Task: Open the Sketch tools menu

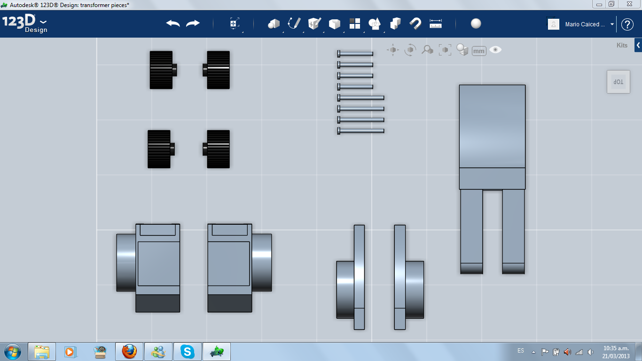Action: tap(294, 24)
